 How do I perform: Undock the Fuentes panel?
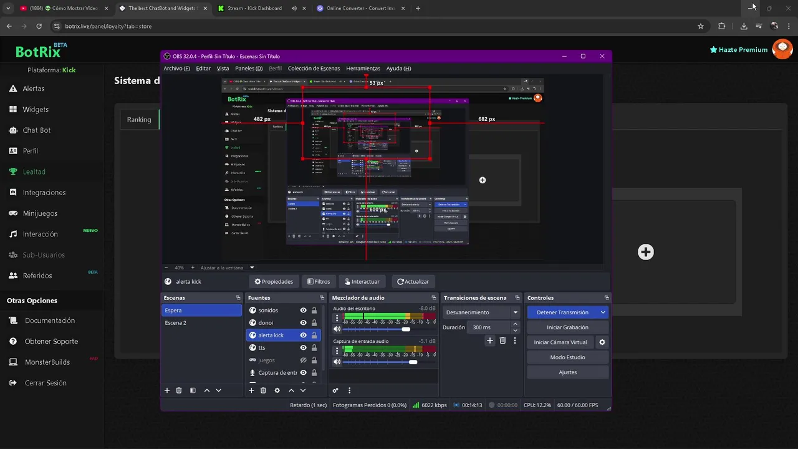coord(322,297)
